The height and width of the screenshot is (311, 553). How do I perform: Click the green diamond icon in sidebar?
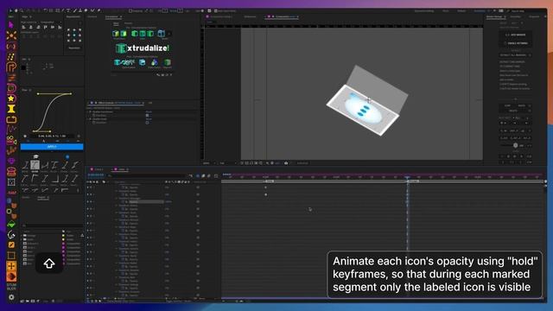click(11, 224)
